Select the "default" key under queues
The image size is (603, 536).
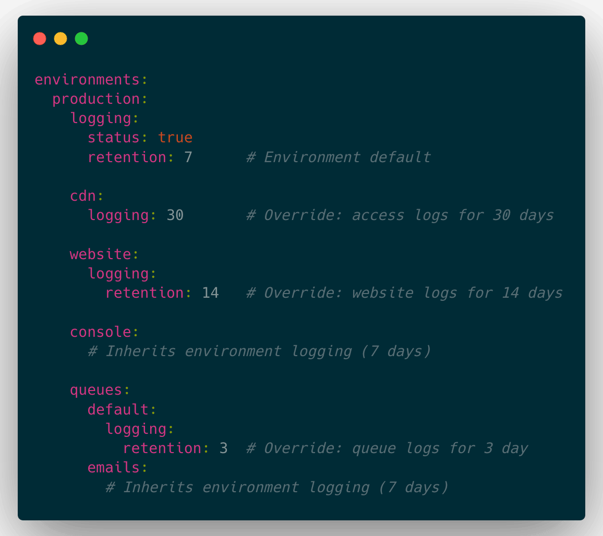click(x=118, y=409)
